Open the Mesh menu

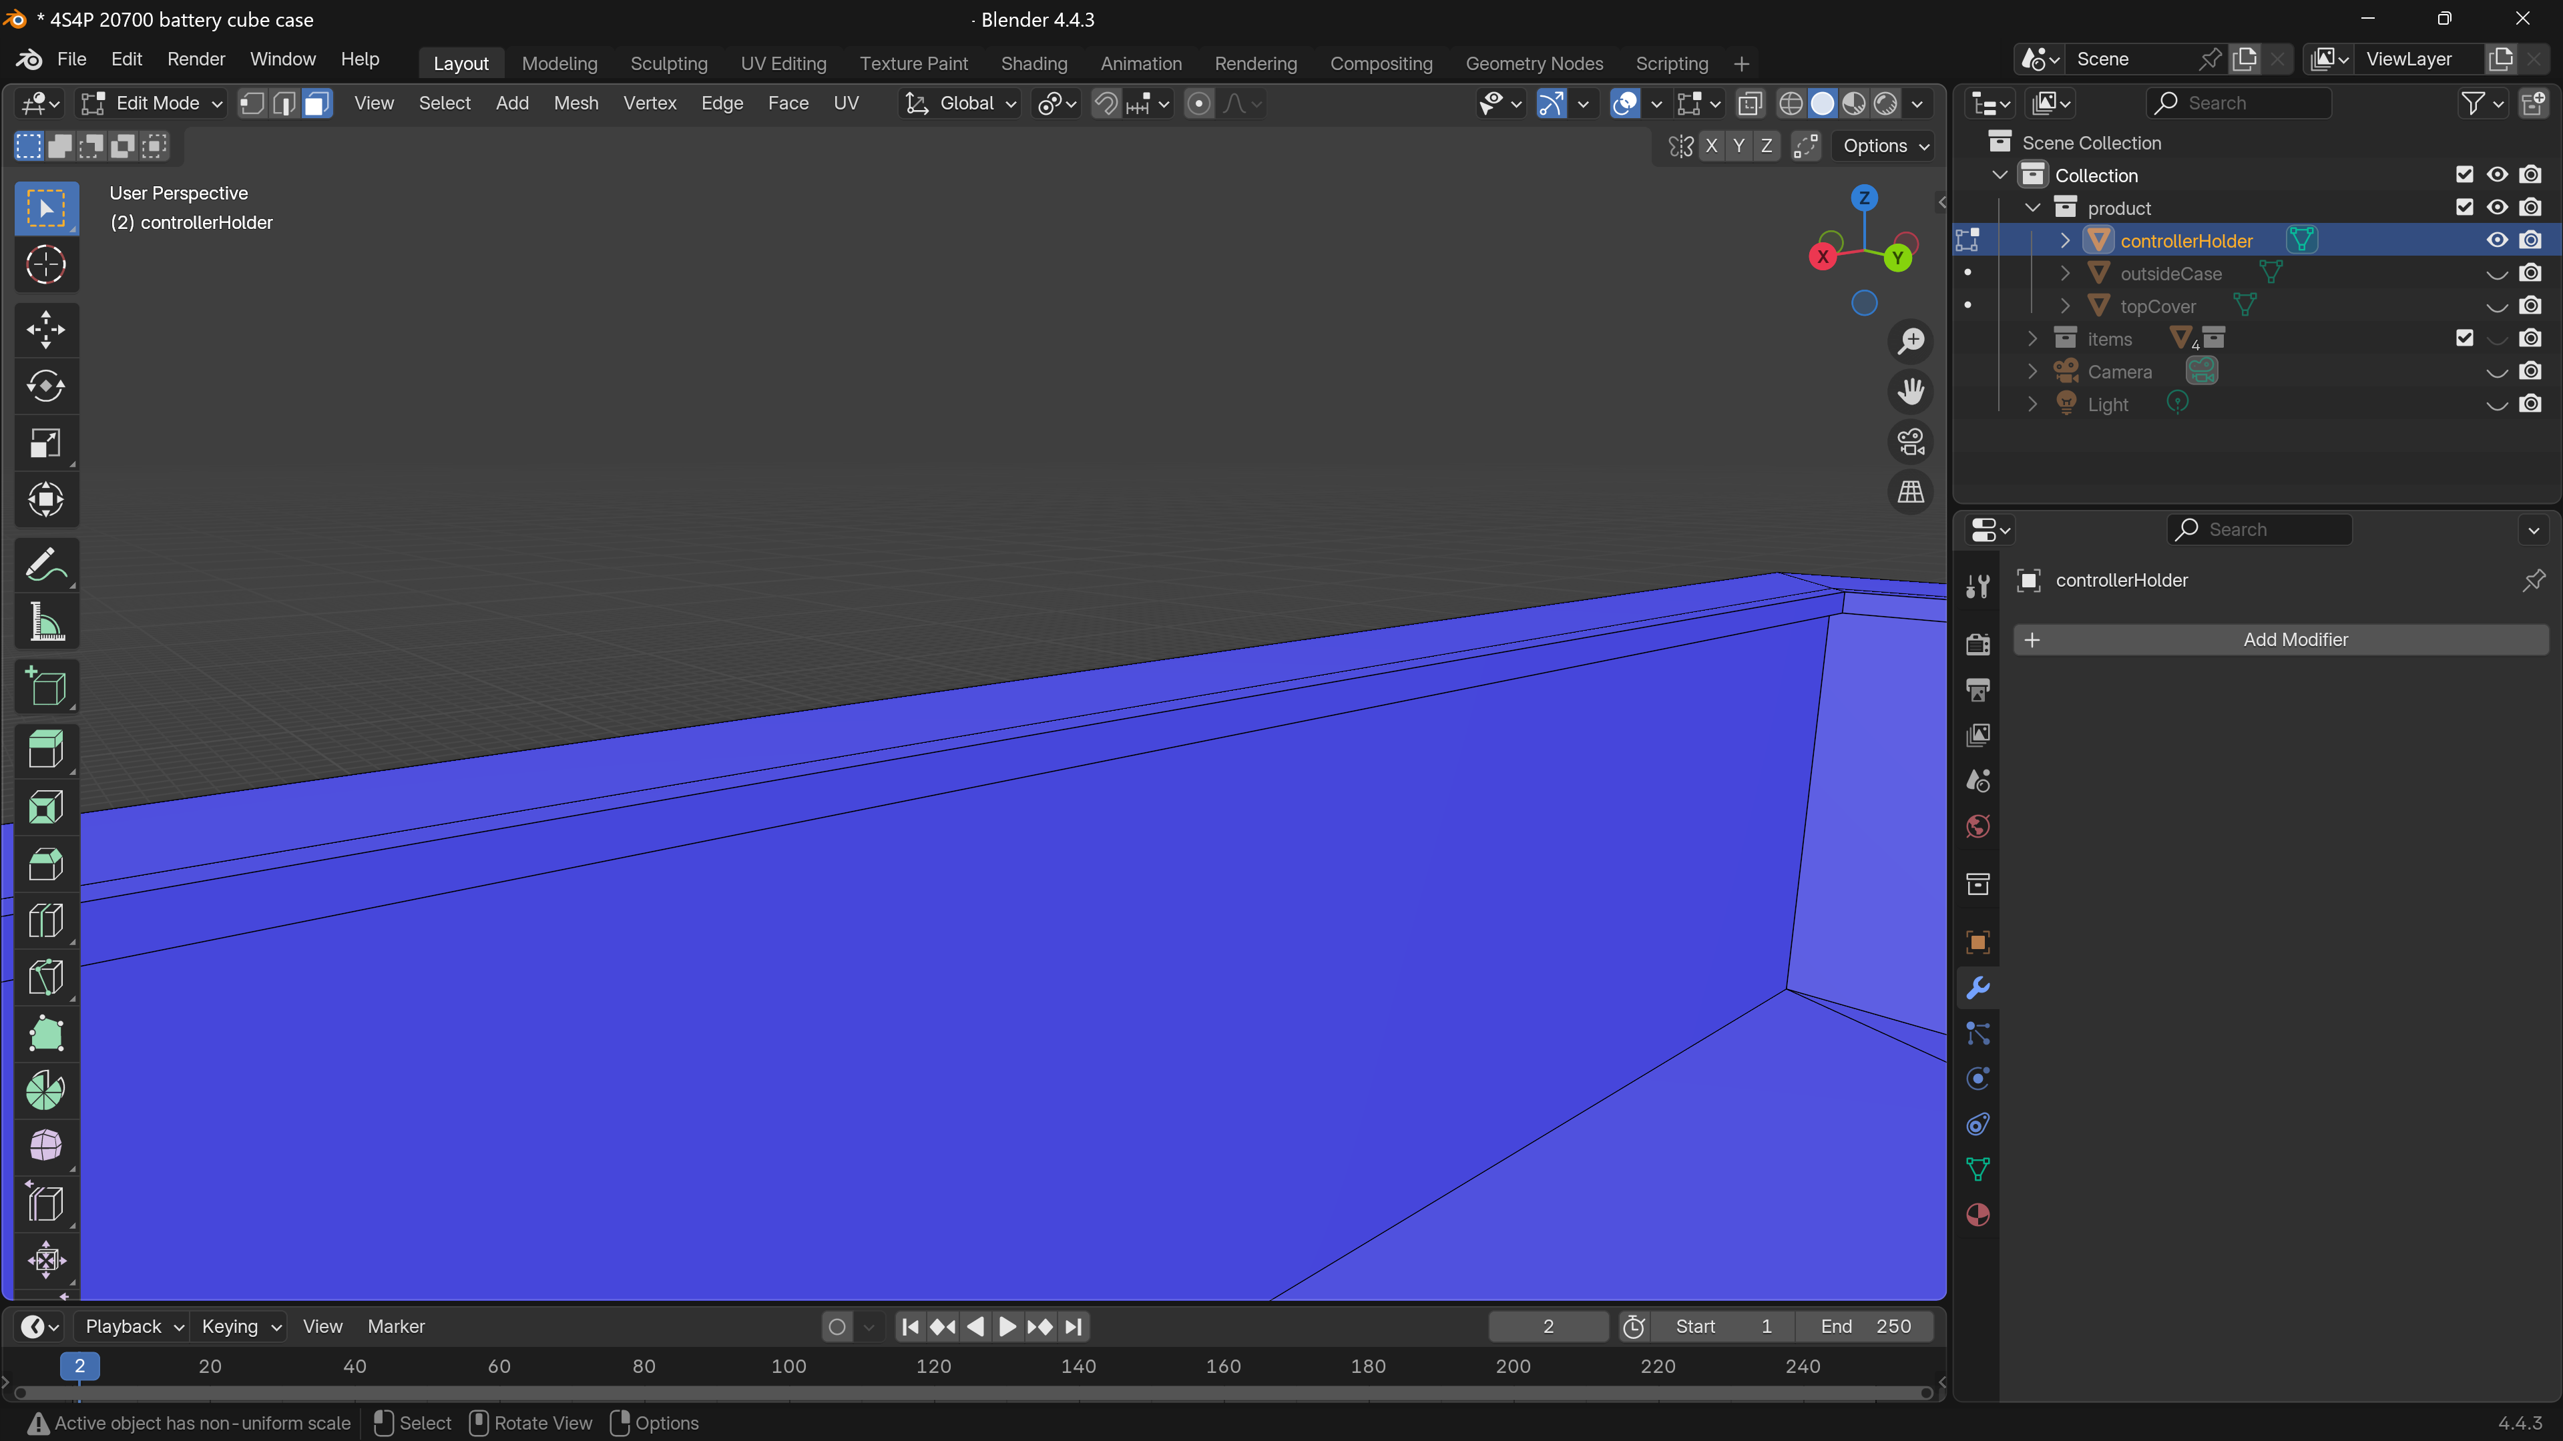(575, 103)
